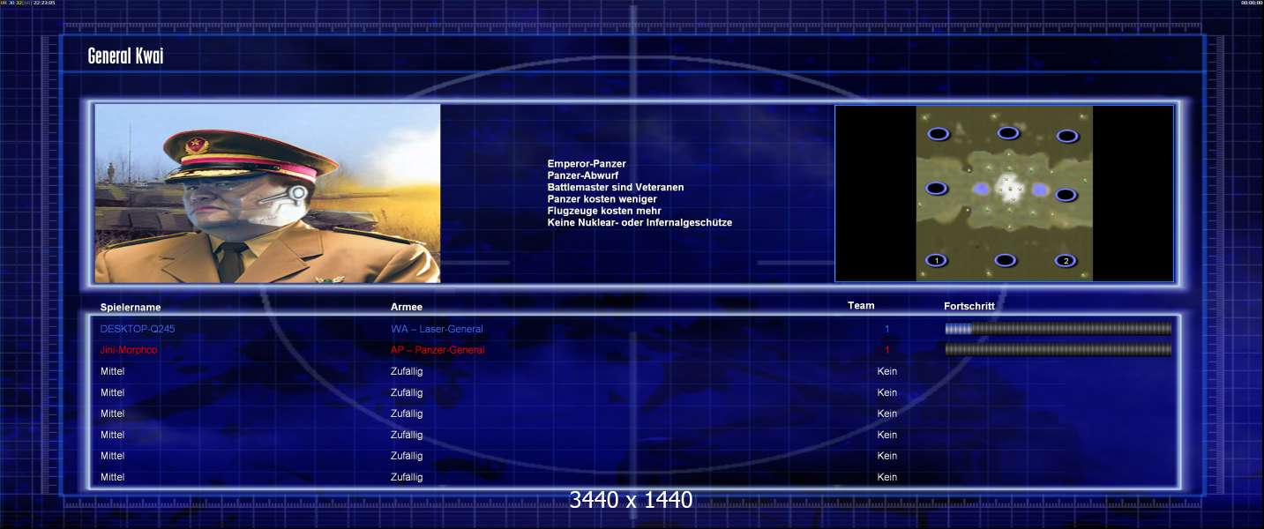Select player name 'Jini-Morphoo'
Viewport: 1264px width, 529px height.
point(129,350)
